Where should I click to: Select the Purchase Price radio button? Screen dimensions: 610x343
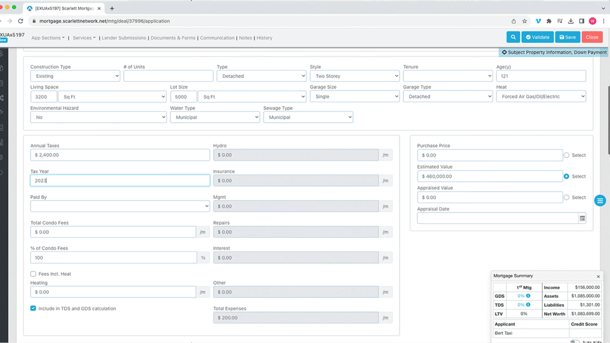coord(566,155)
